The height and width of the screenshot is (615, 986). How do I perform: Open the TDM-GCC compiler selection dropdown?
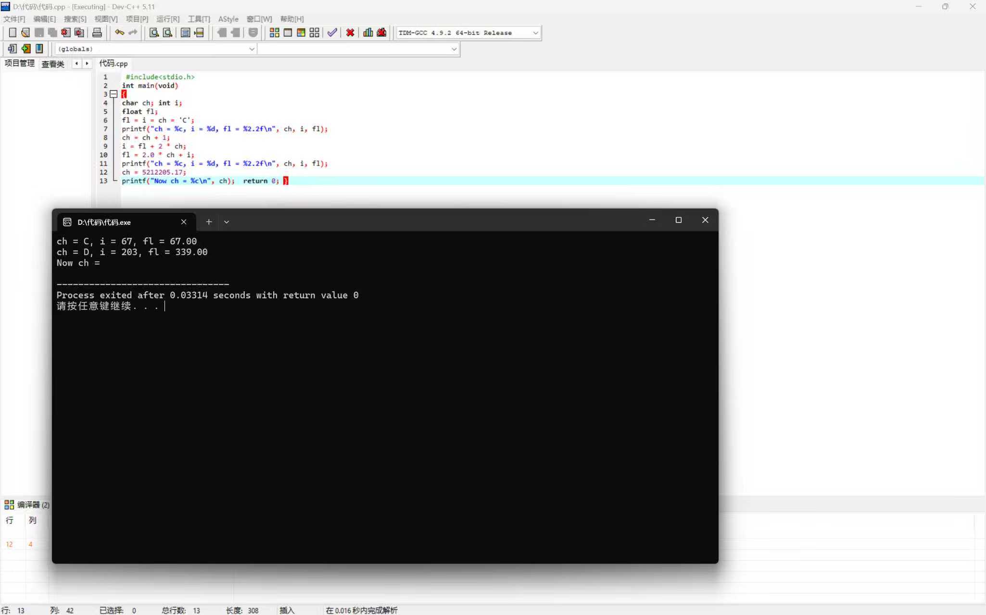click(x=535, y=33)
